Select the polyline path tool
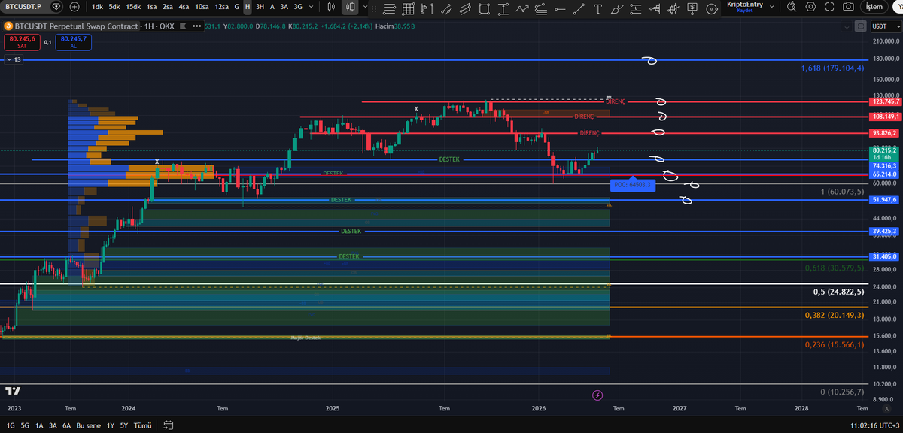 pos(522,8)
